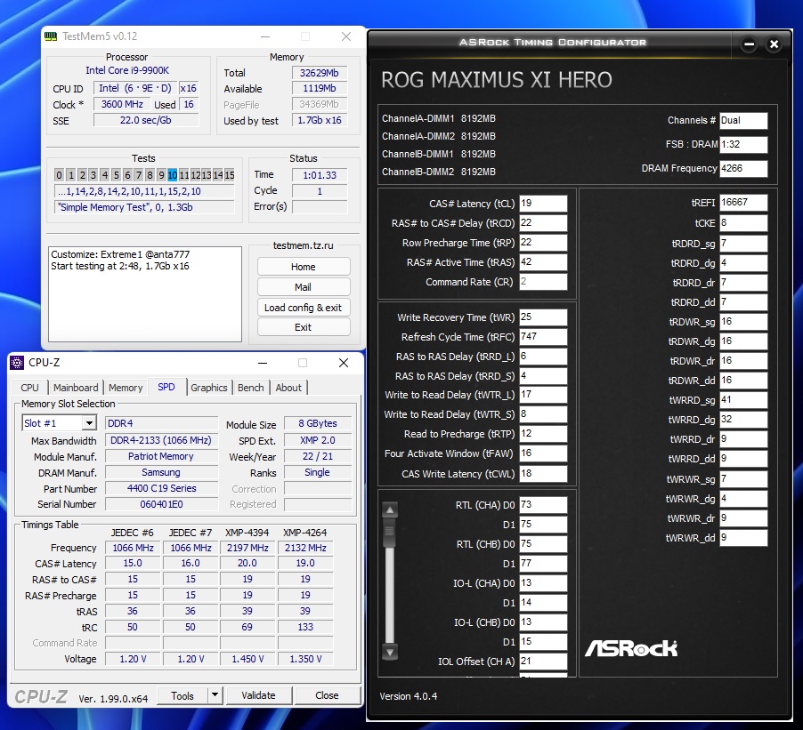Screen dimensions: 803x730
Task: Close the ASRock Timing Configurator window
Action: 774,44
